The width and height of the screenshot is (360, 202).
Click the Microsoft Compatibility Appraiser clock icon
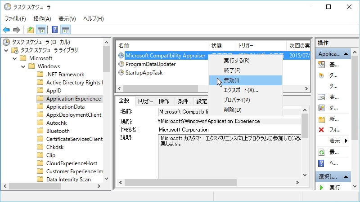pos(121,55)
